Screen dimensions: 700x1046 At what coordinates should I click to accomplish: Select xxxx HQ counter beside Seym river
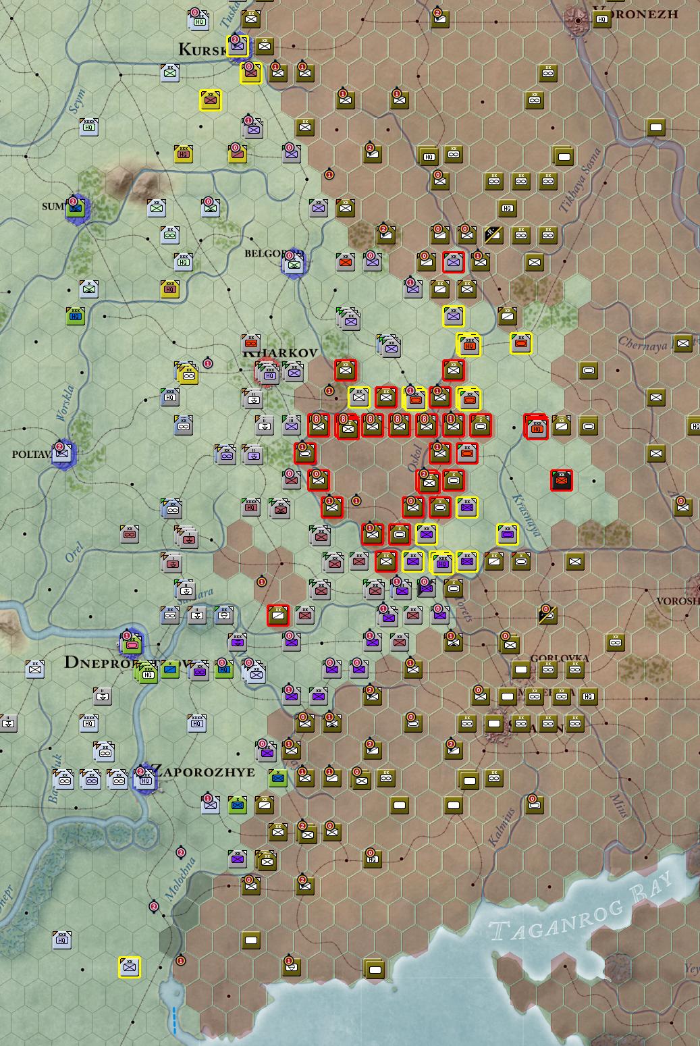point(89,126)
